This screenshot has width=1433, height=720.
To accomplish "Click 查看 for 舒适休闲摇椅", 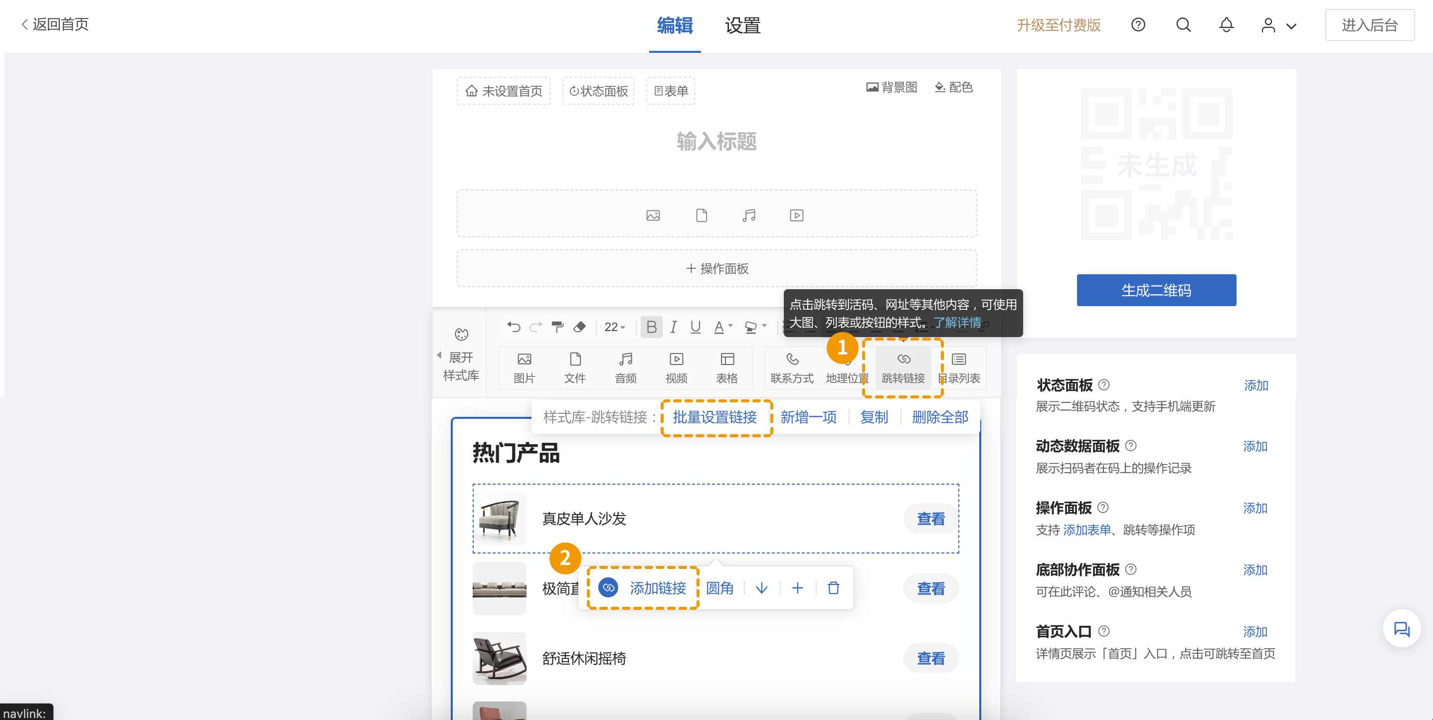I will (931, 658).
